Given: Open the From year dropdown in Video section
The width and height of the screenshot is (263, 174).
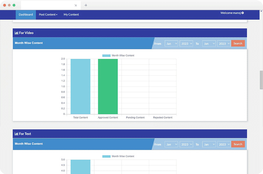Looking at the screenshot, I should tap(186, 44).
